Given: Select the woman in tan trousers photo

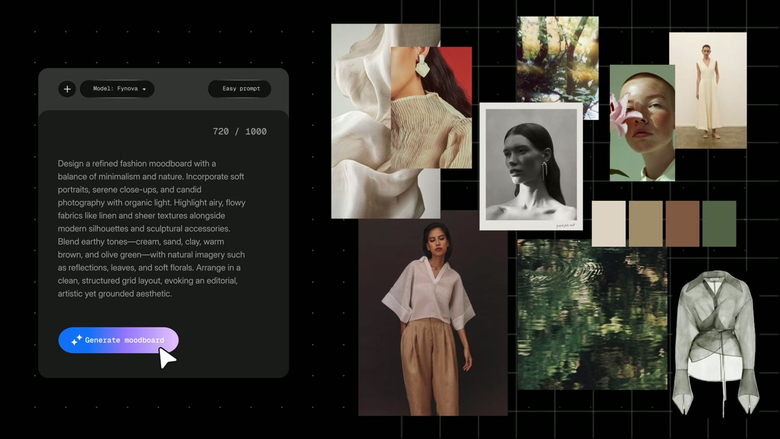Looking at the screenshot, I should tap(433, 313).
